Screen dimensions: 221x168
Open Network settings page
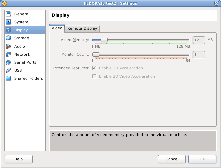click(x=25, y=54)
